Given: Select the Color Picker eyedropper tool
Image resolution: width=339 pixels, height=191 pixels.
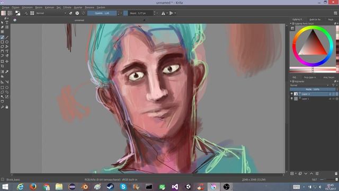Looking at the screenshot, I should click(7, 72).
